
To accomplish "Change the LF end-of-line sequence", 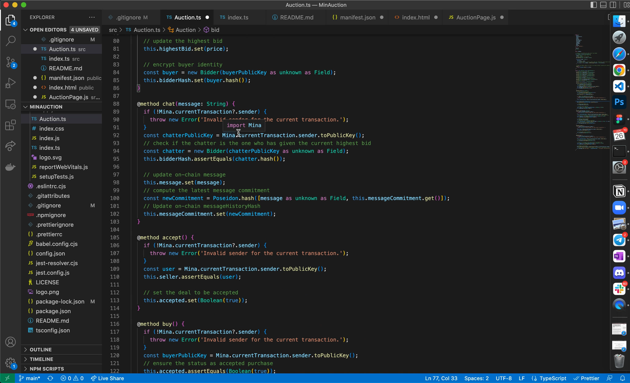I will tap(522, 378).
